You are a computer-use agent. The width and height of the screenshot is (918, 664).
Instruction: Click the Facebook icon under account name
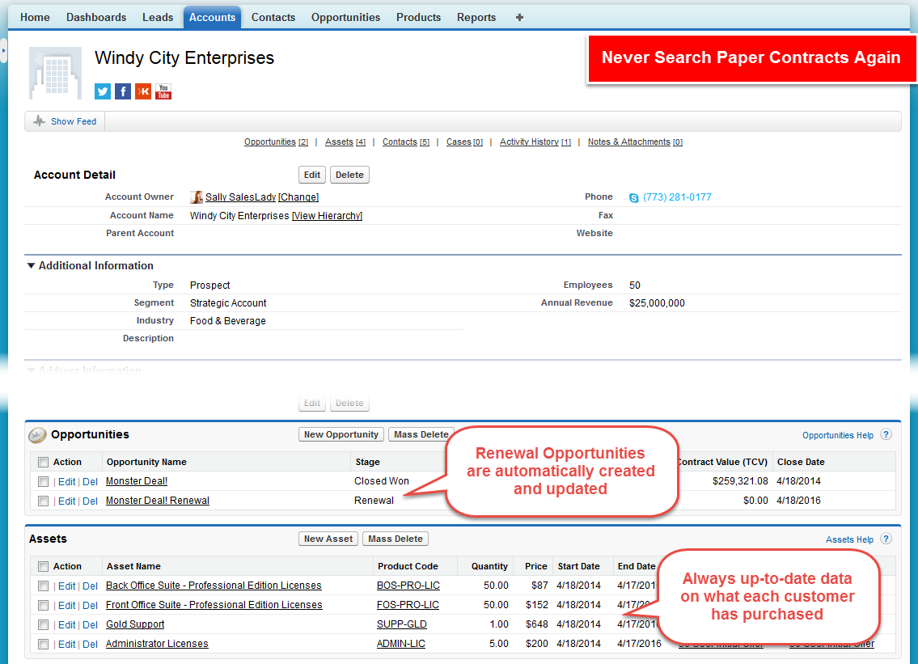click(x=122, y=91)
